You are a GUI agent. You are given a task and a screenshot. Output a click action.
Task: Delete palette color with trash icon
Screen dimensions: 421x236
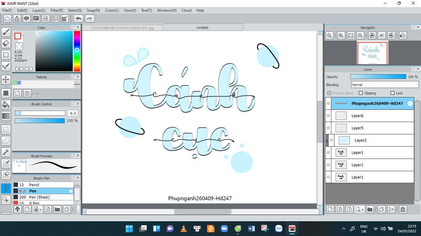click(27, 93)
